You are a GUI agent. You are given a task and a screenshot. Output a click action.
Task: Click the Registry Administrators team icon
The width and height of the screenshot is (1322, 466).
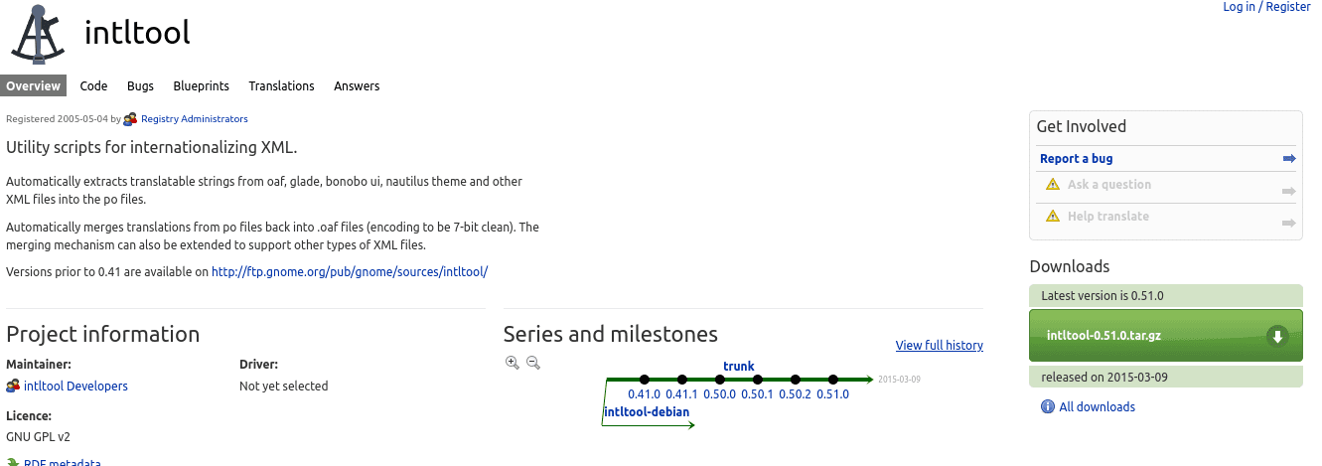[130, 119]
